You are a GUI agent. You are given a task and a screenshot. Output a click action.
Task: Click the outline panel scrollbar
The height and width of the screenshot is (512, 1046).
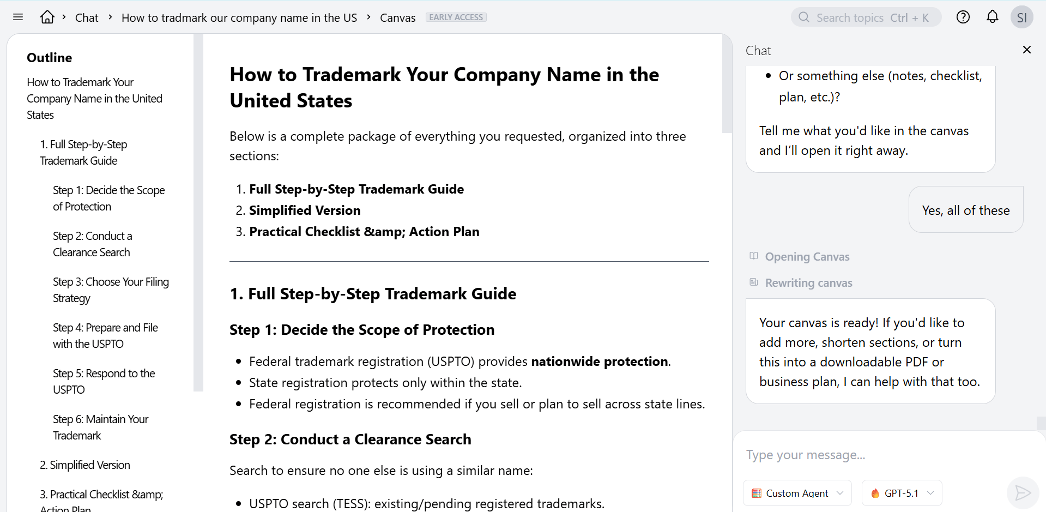pos(198,213)
